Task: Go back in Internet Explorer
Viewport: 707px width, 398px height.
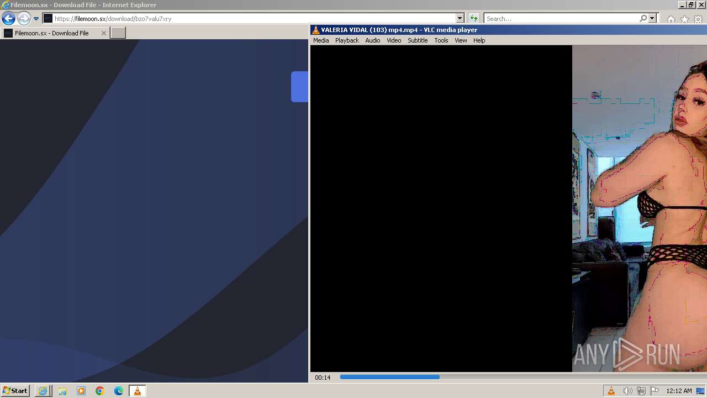Action: [8, 18]
